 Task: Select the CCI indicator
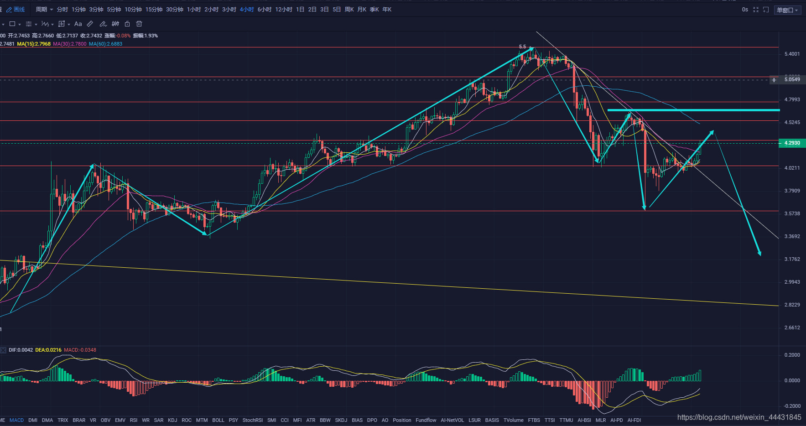[x=285, y=420]
